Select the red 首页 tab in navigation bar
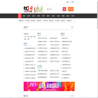The image size is (98, 98). coord(20,16)
